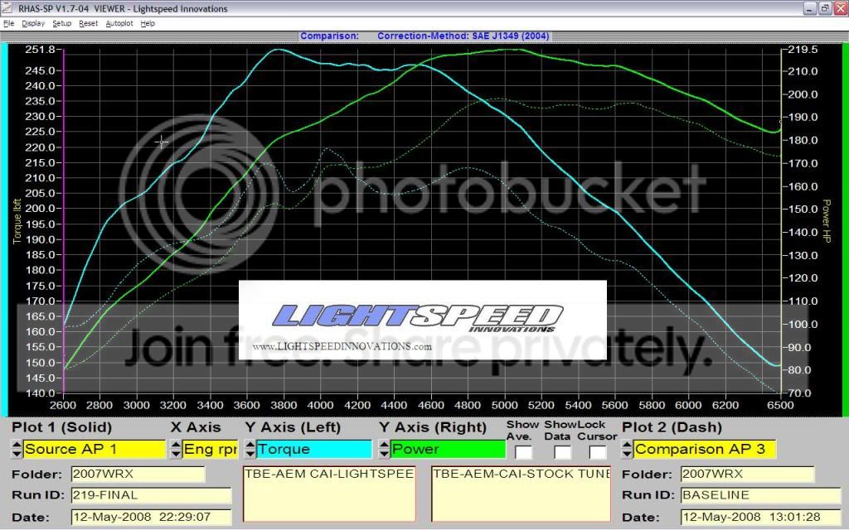The image size is (849, 530).
Task: Click Run ID field BASELINE
Action: (x=761, y=495)
